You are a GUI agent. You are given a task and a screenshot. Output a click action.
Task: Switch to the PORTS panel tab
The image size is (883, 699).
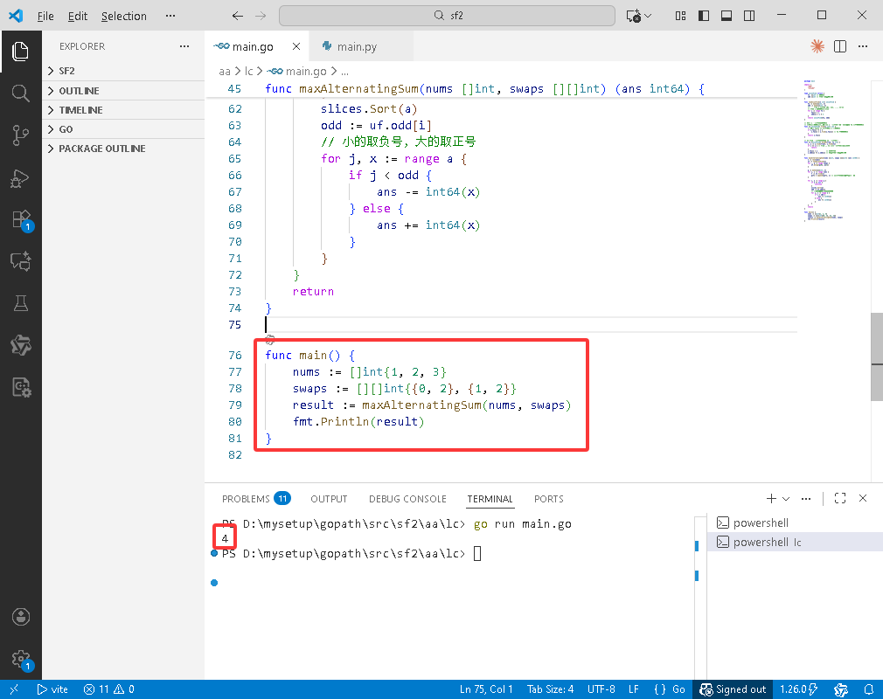click(x=548, y=499)
